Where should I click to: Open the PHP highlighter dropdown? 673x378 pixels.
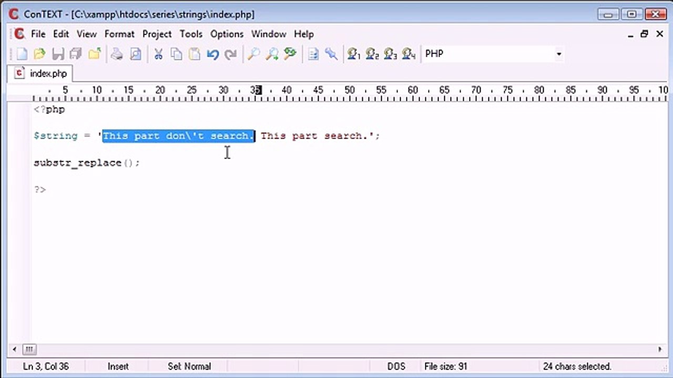(559, 54)
